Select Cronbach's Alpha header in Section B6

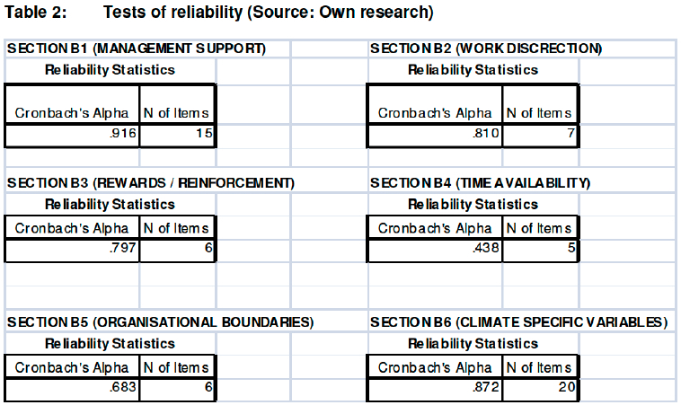click(x=435, y=367)
